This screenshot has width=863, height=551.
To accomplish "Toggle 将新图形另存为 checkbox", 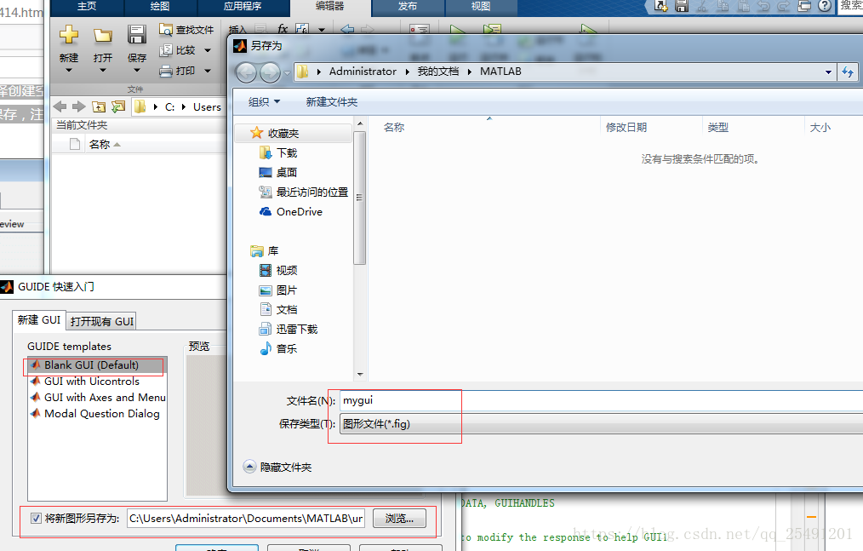I will 36,518.
